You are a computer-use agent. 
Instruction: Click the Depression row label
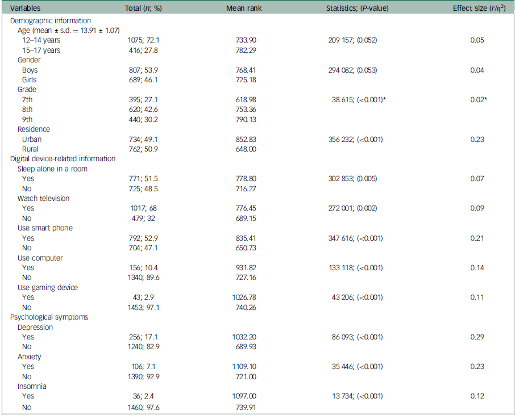(35, 327)
